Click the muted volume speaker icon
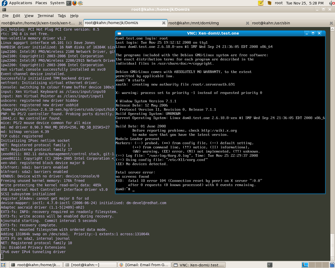Screen dimensions: 335x268 pos(331,3)
